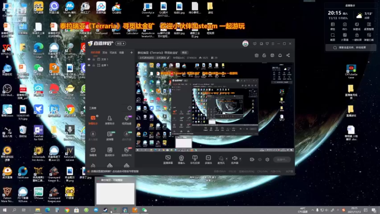Open stream settings gear icon

coord(267,159)
